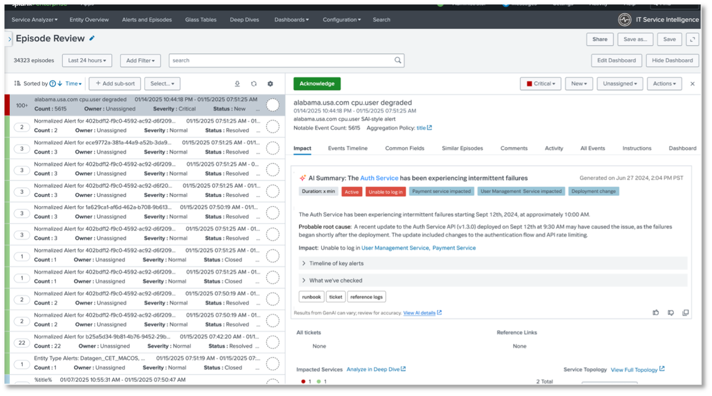Image resolution: width=712 pixels, height=396 pixels.
Task: Select circle for 1a629ca1 episode
Action: [273, 212]
